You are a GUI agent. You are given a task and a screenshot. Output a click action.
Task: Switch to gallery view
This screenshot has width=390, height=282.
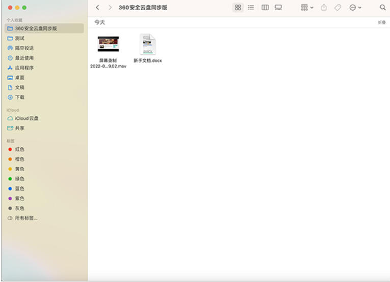(x=278, y=8)
